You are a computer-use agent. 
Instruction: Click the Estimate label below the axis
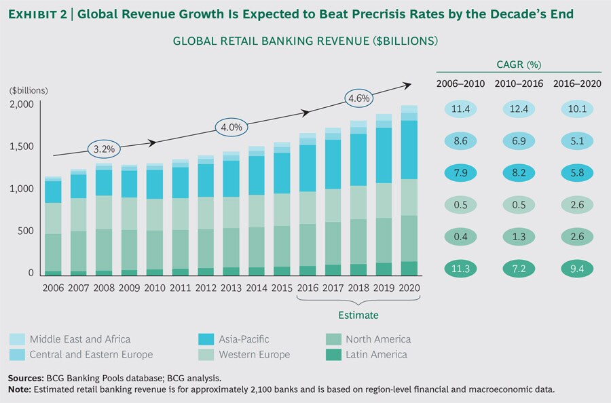pyautogui.click(x=357, y=315)
